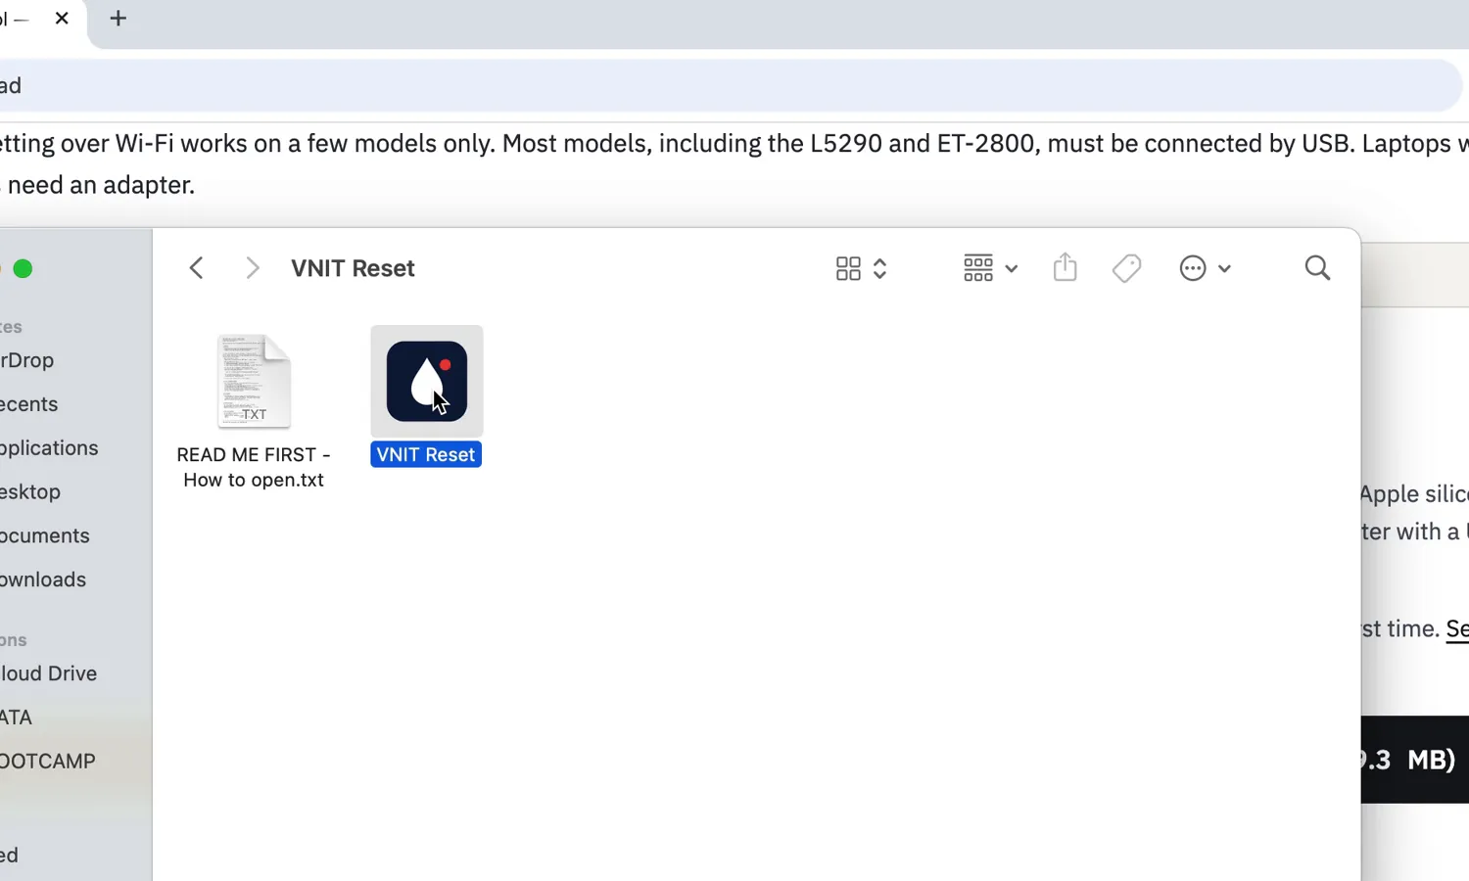Click the Share icon in Finder toolbar
Screen dimensions: 1469x881
(x=1066, y=267)
